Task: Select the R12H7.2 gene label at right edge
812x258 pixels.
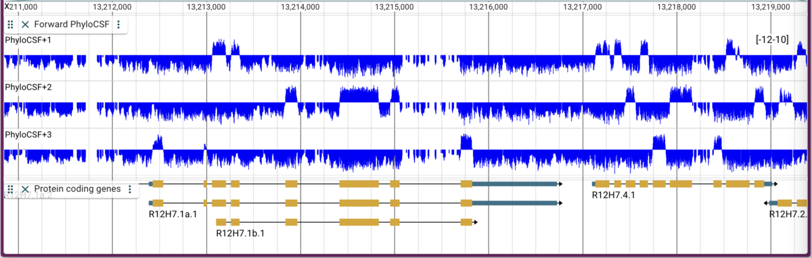Action: pyautogui.click(x=789, y=214)
